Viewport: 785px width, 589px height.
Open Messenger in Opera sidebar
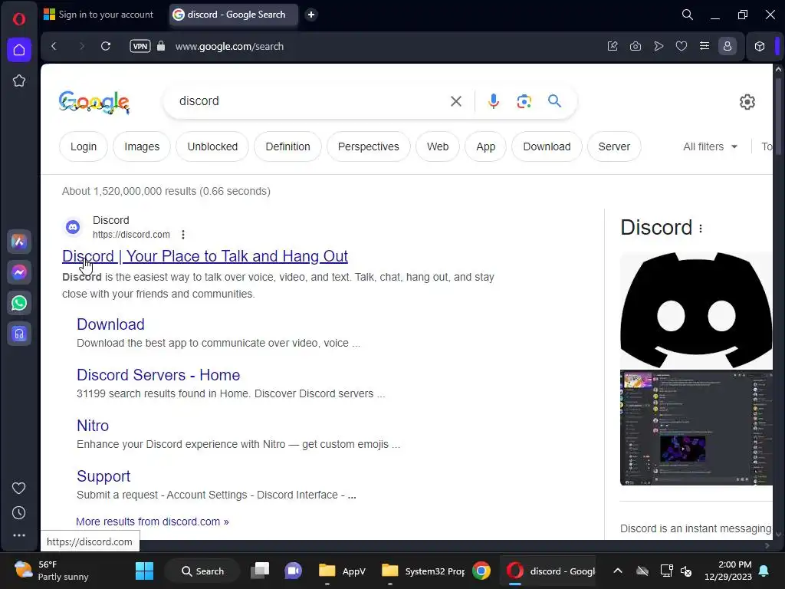pos(19,272)
